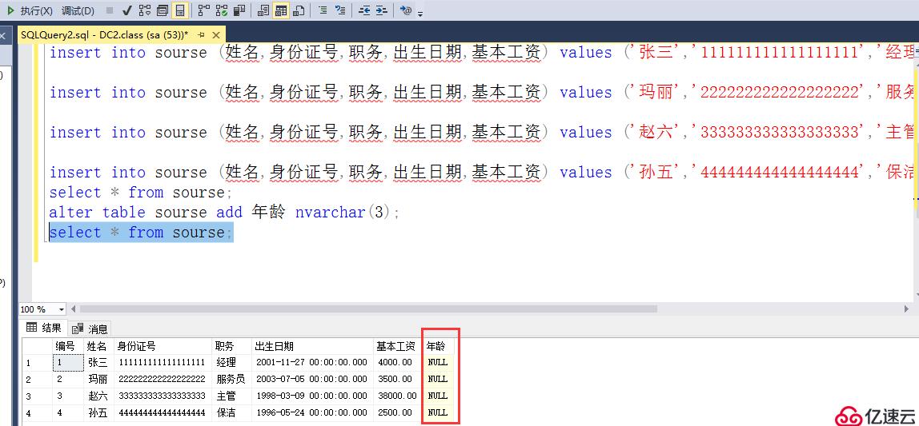The height and width of the screenshot is (426, 919).
Task: Select the 张三 name cell
Action: [99, 362]
